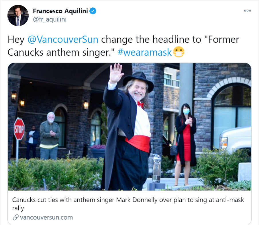Open the tweet's more options menu

click(x=248, y=11)
